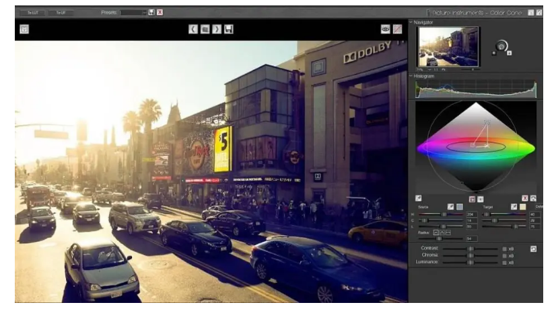The width and height of the screenshot is (556, 311).
Task: Click the circular cone rotation dial
Action: tap(501, 46)
